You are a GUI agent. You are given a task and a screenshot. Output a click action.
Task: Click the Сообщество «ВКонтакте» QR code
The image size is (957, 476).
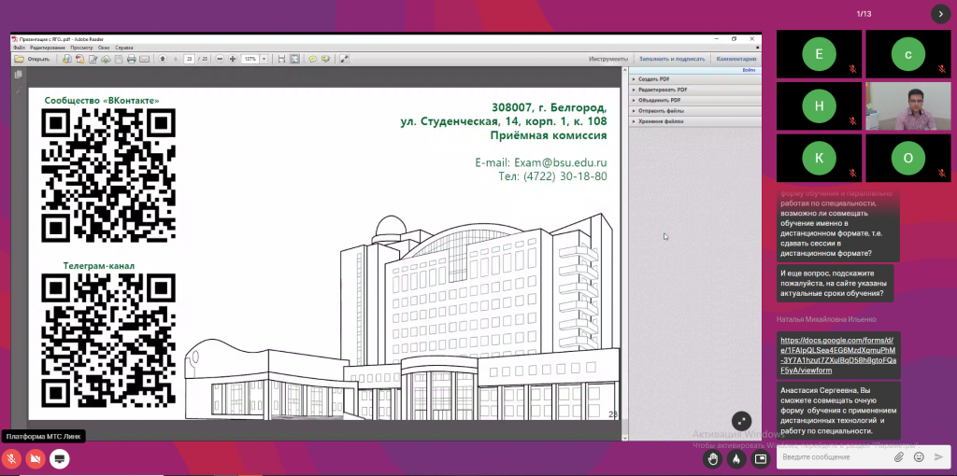(x=108, y=175)
